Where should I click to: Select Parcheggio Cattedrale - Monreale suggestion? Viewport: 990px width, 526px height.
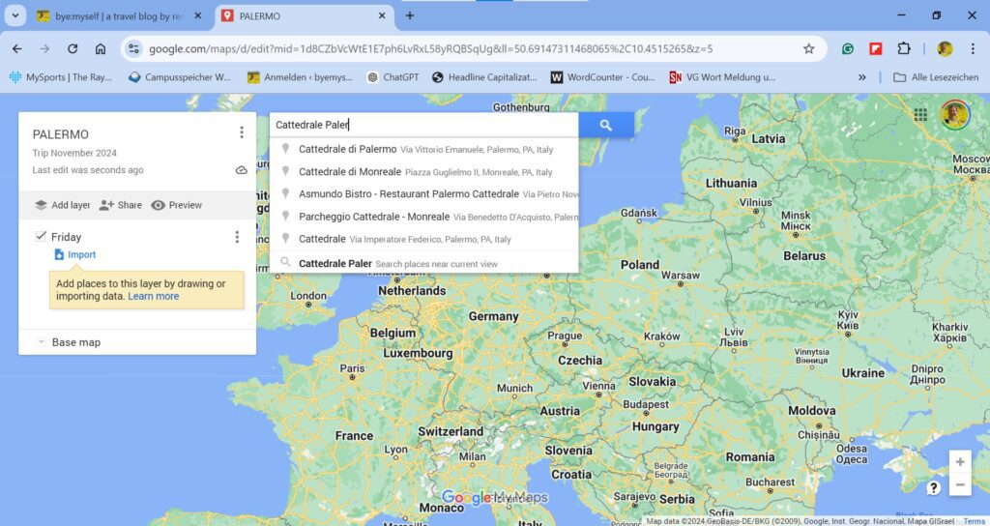pyautogui.click(x=423, y=217)
